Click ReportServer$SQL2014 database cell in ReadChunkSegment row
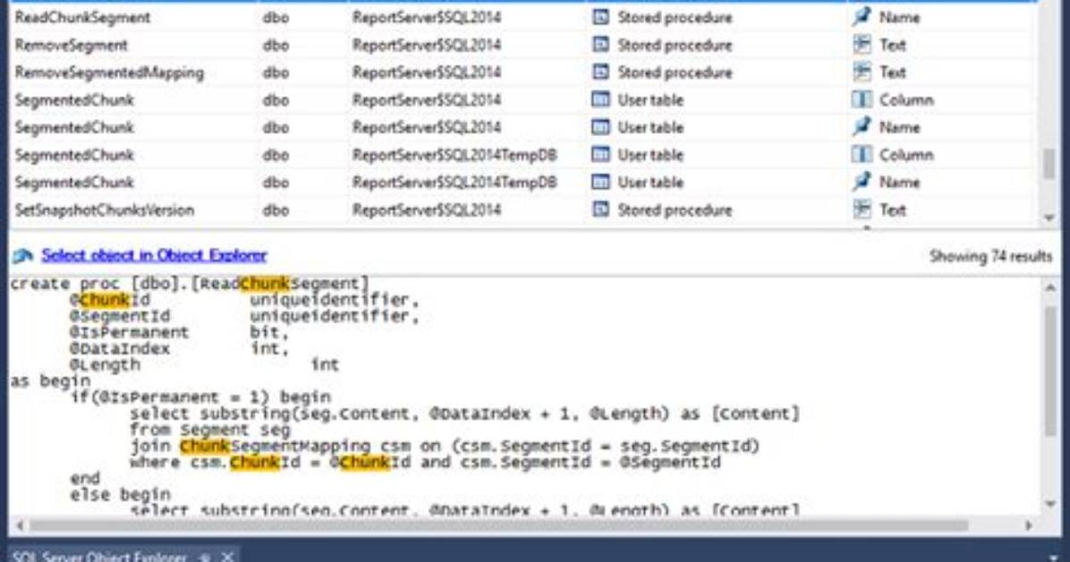 [x=427, y=17]
